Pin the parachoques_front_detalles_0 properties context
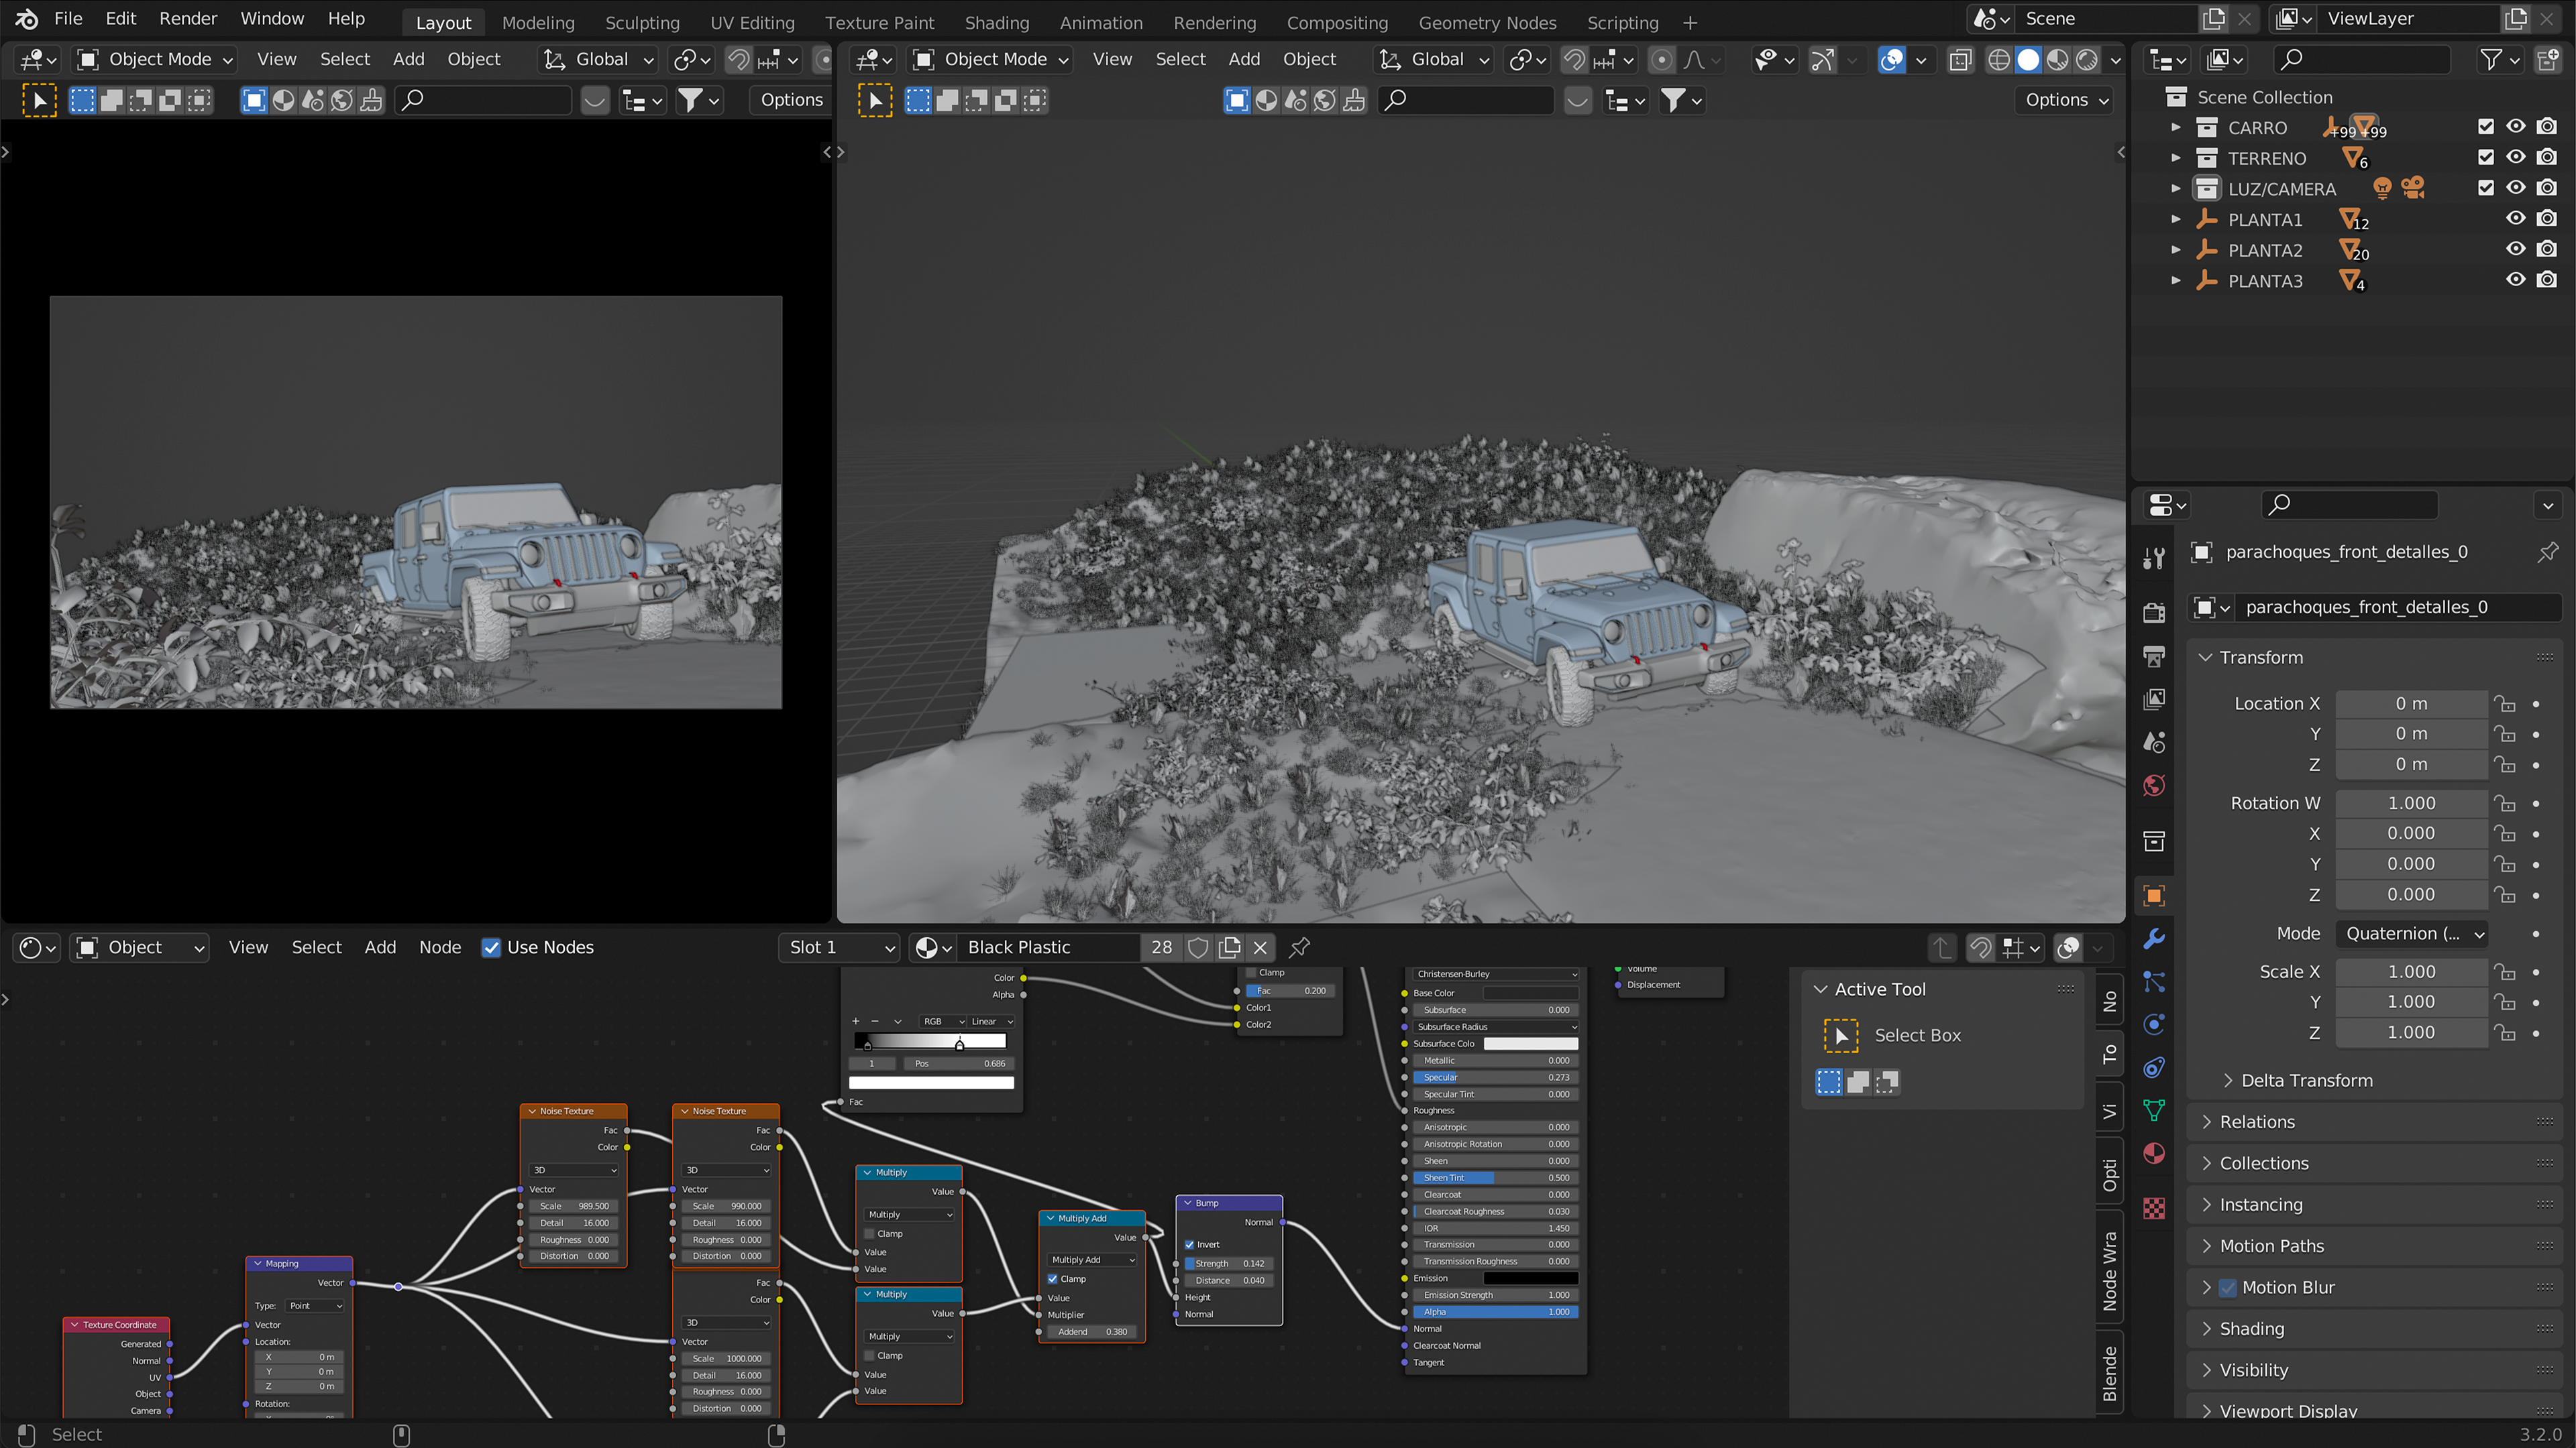2576x1448 pixels. coord(2547,552)
